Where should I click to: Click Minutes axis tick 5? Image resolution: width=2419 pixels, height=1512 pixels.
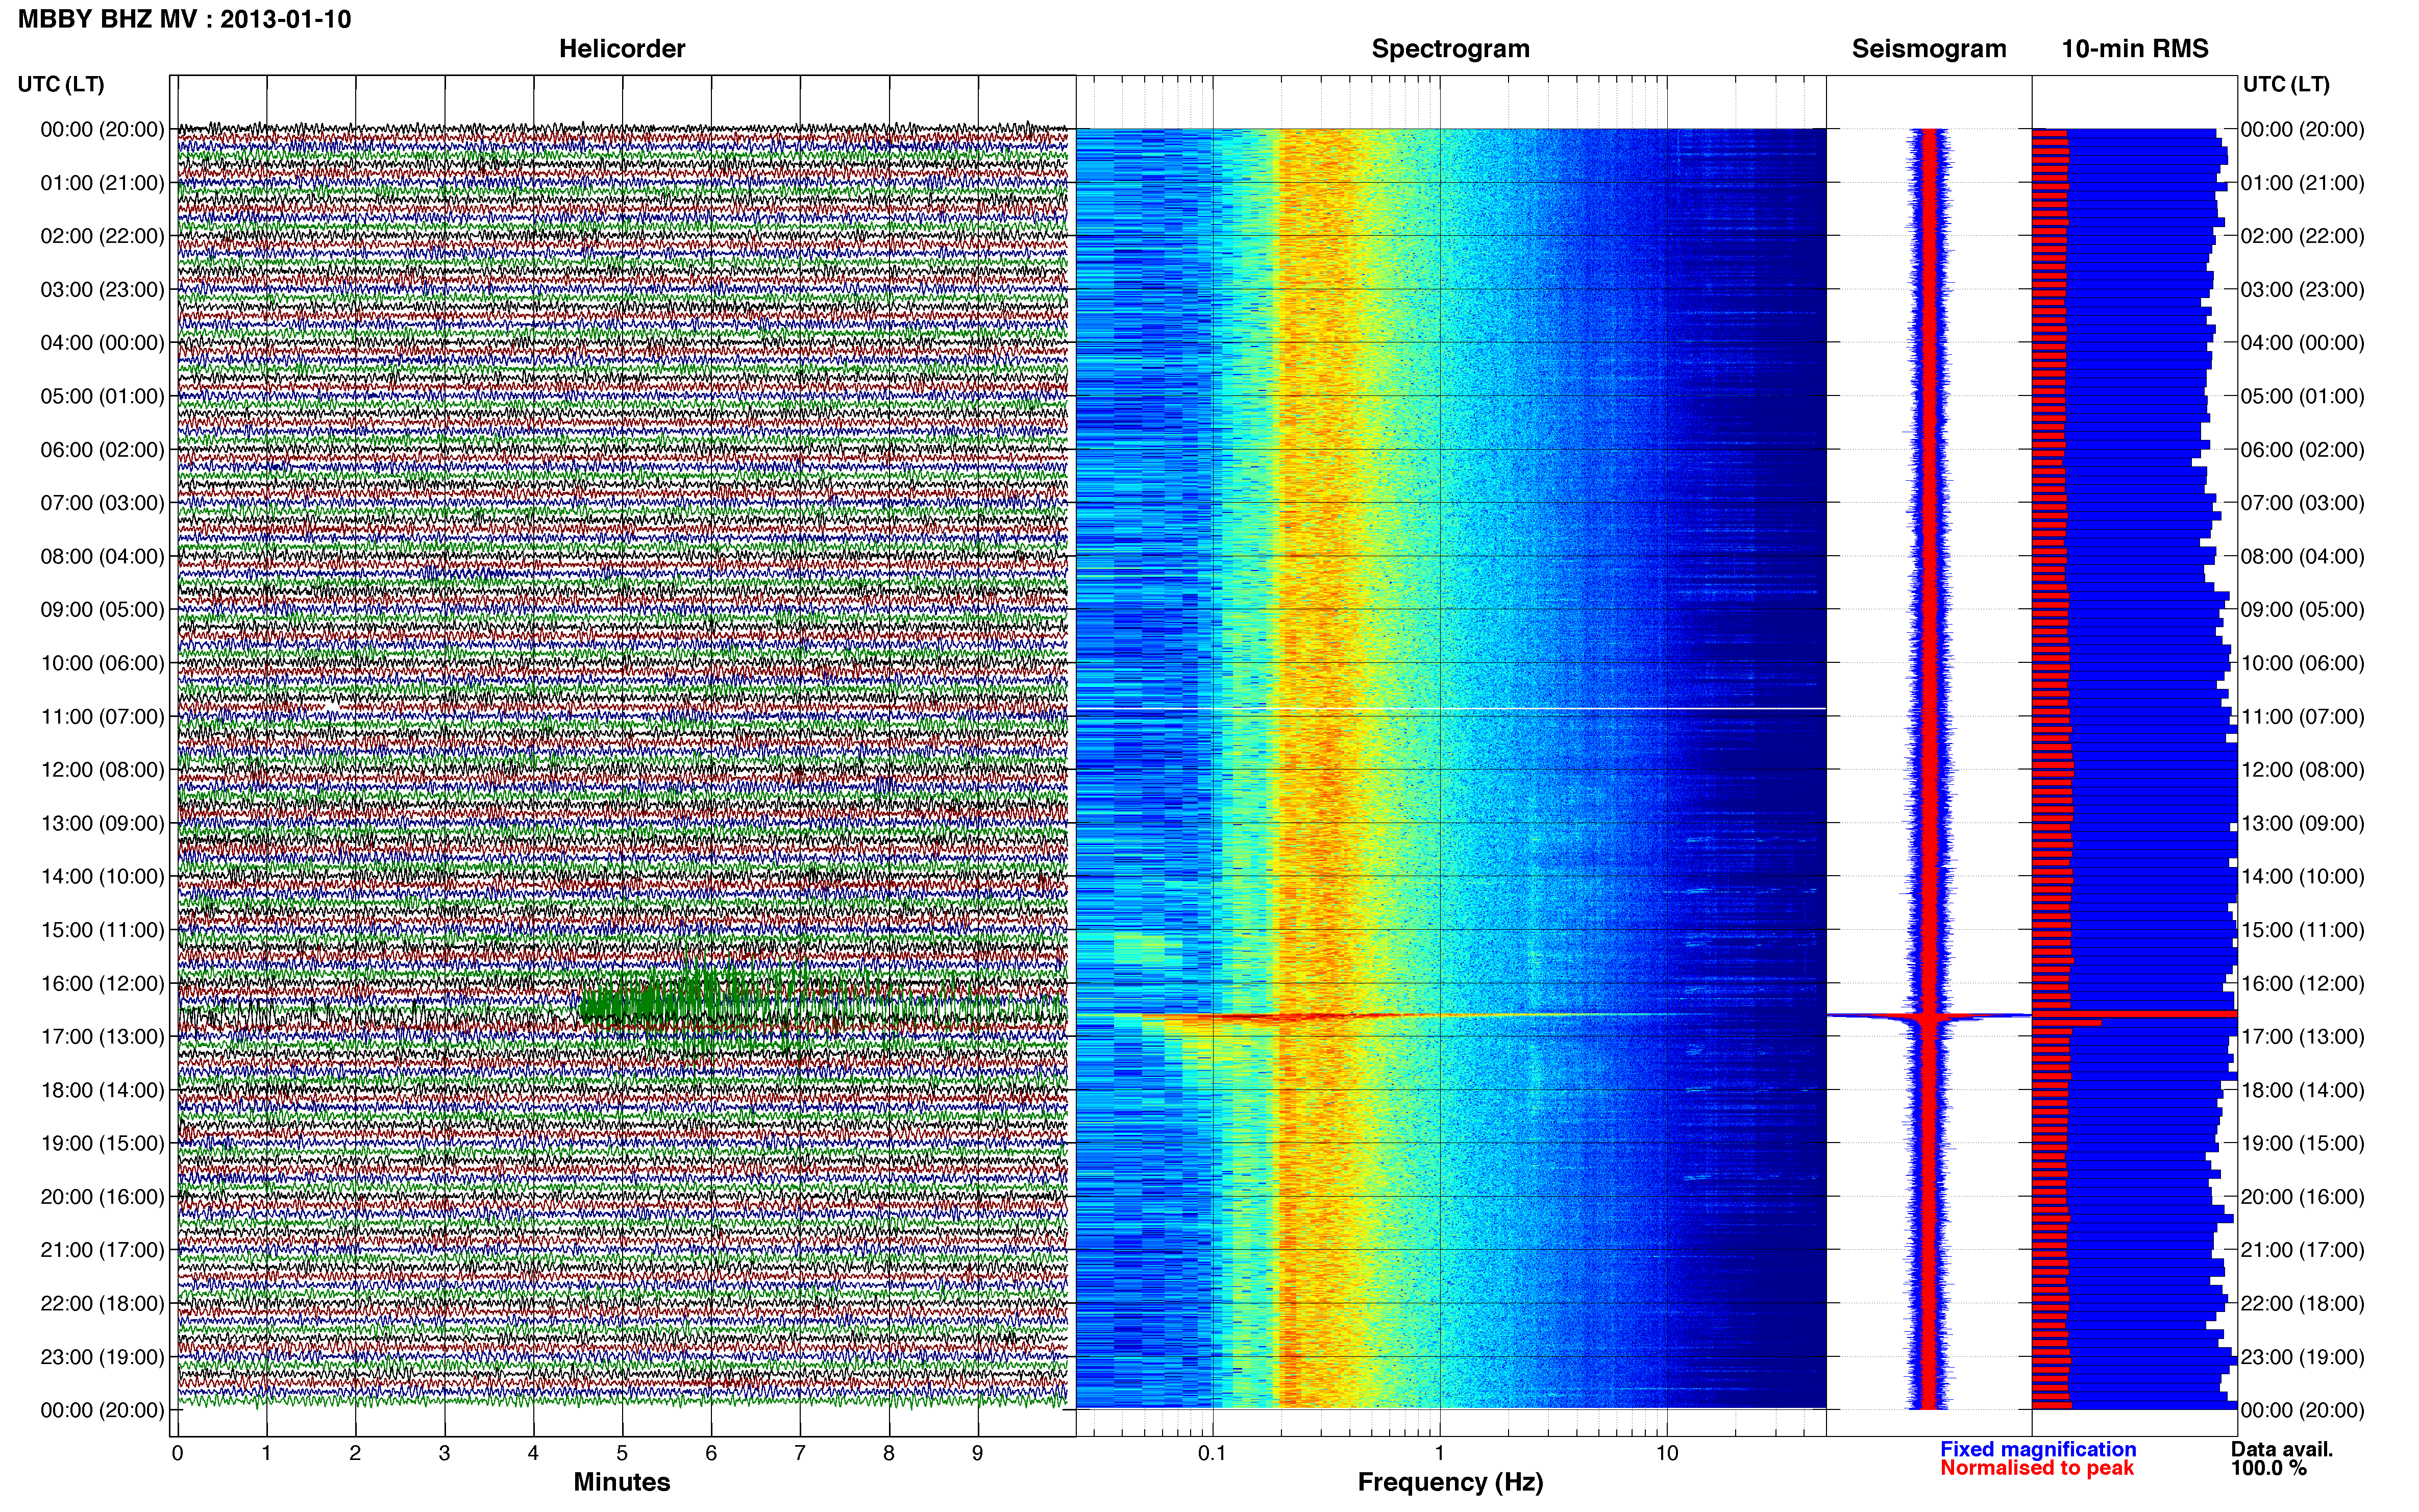pyautogui.click(x=622, y=1453)
